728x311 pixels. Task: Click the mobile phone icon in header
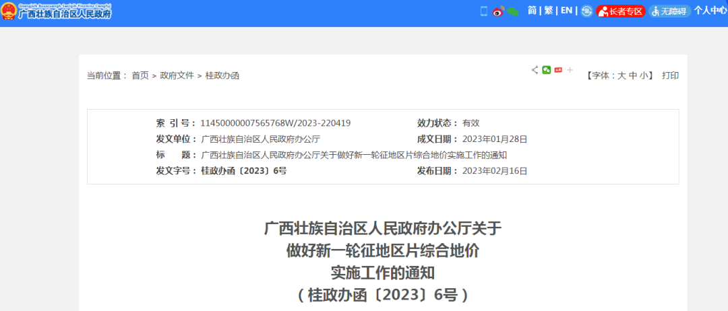pos(483,11)
